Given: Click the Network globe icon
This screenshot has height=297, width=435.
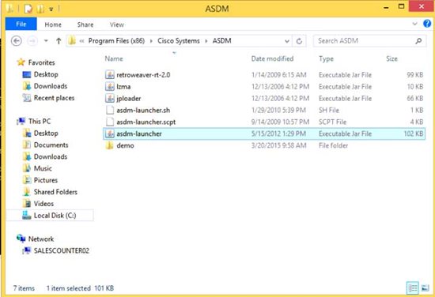Looking at the screenshot, I should (x=21, y=239).
